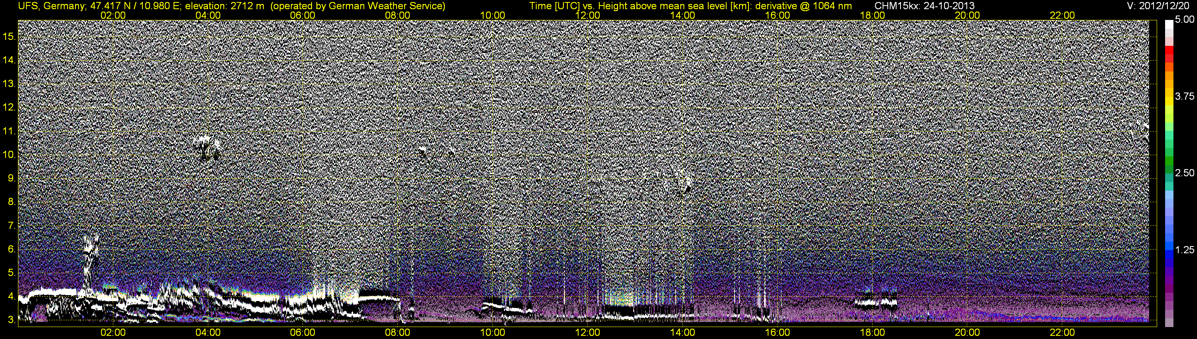This screenshot has height=339, width=1197.
Task: Click the height axis label '3.'
Action: 12,320
